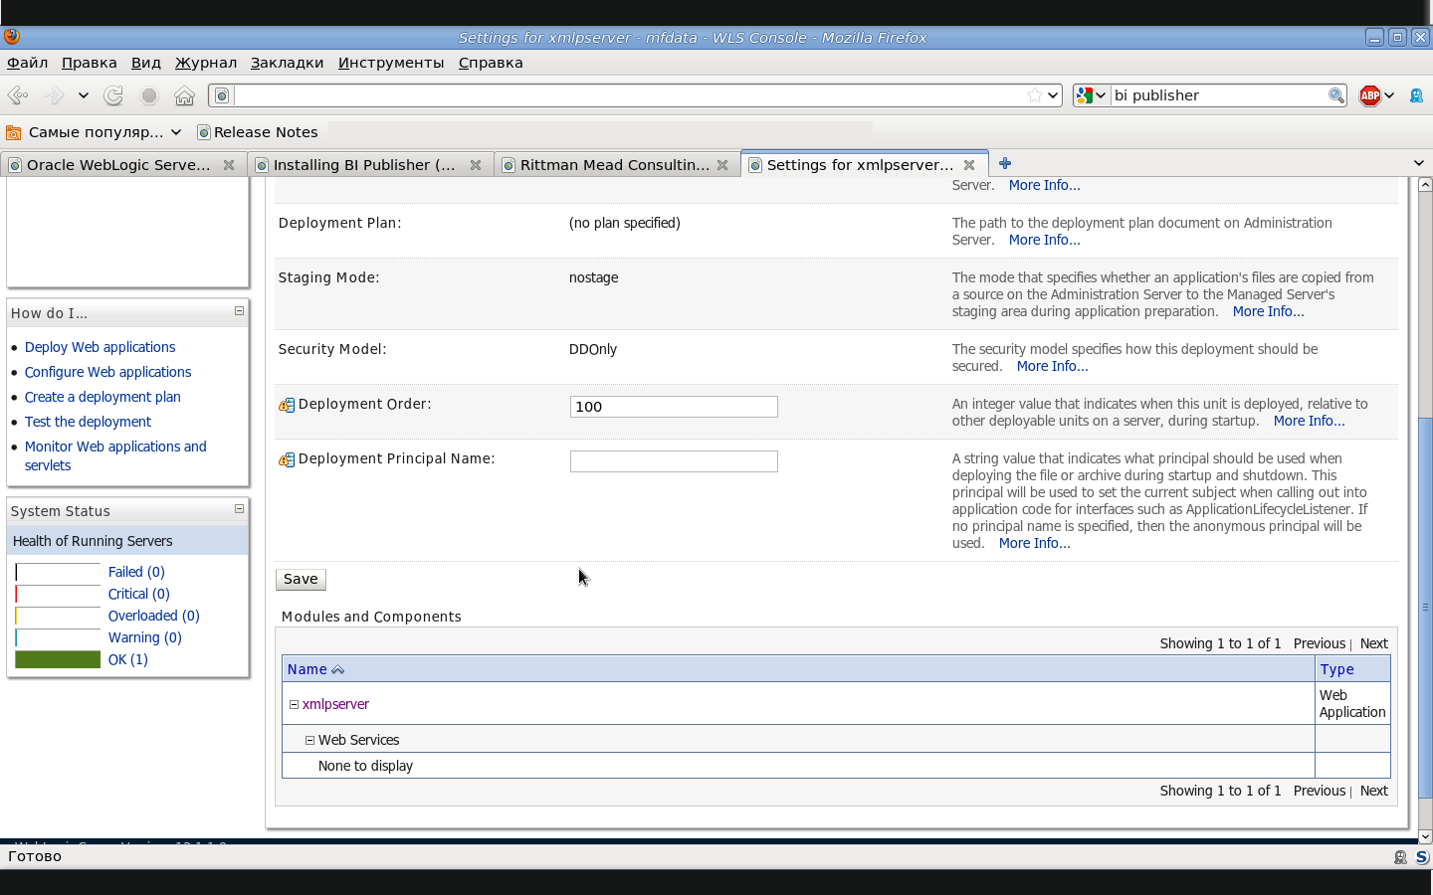Open the Вид menu

click(x=146, y=63)
